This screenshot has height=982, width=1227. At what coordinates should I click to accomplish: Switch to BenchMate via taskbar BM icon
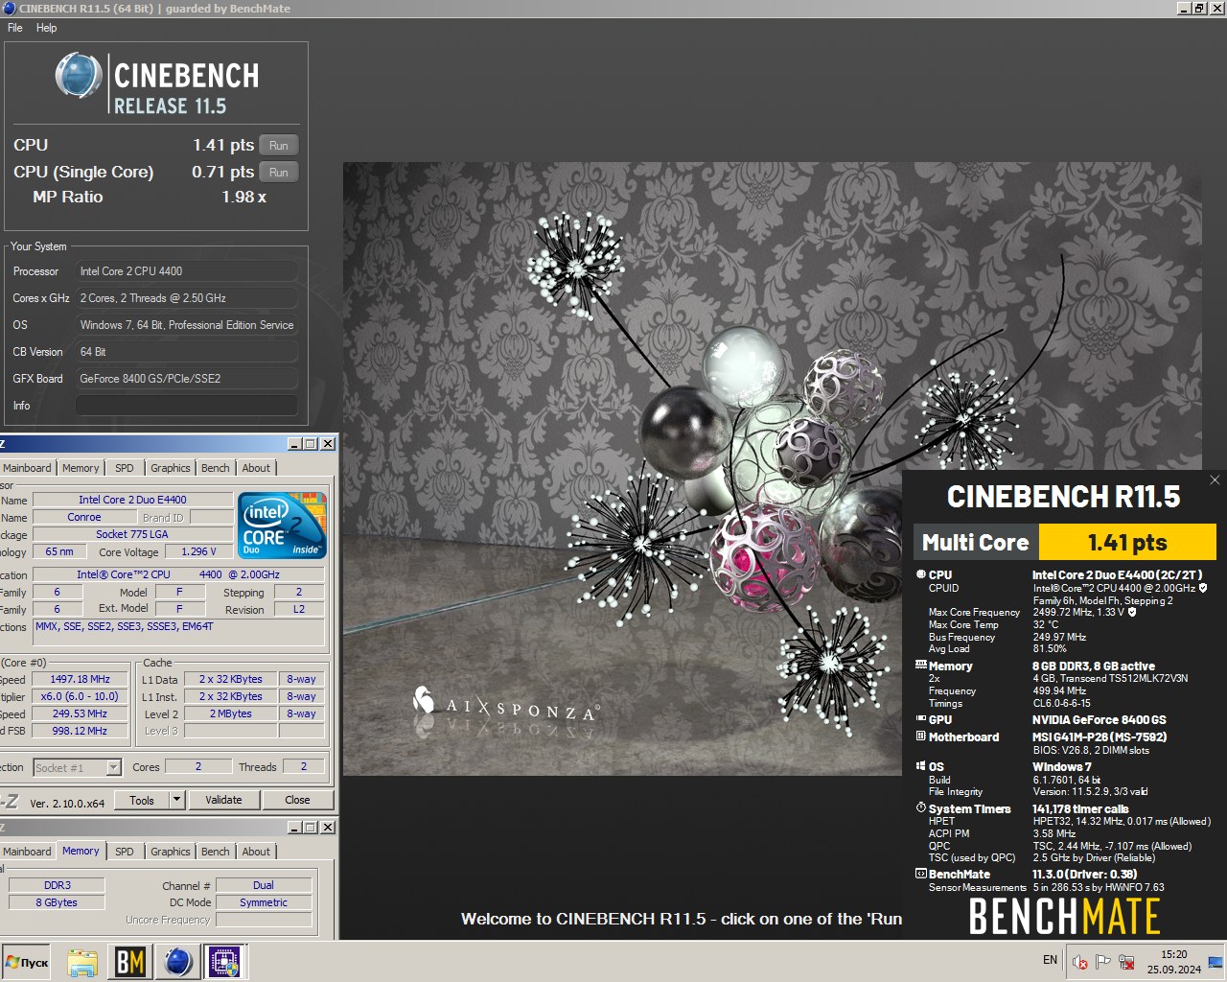pos(129,962)
